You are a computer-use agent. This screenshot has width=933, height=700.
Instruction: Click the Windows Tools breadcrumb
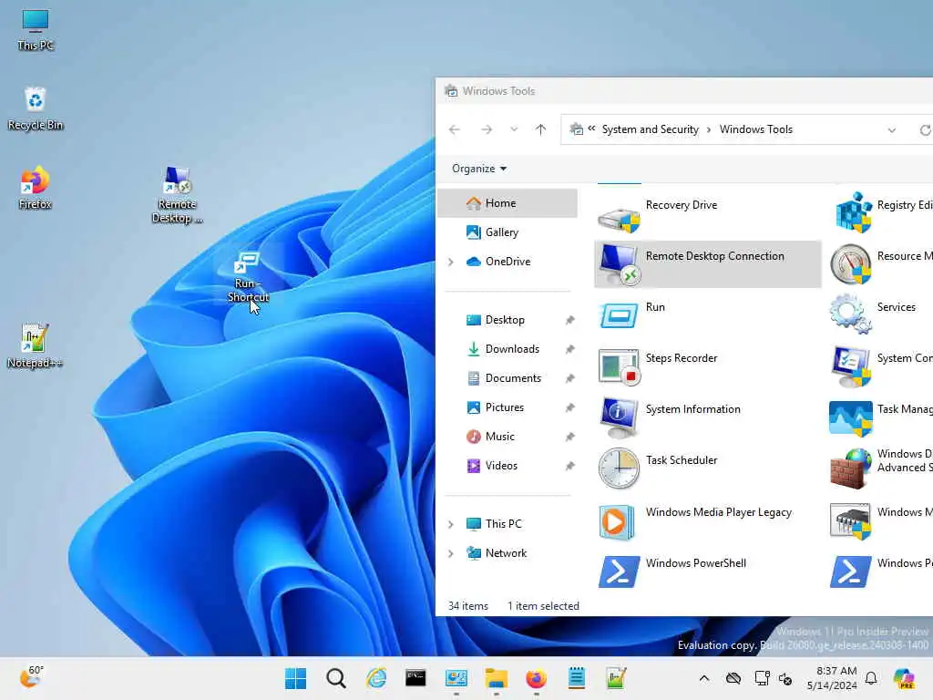coord(755,129)
